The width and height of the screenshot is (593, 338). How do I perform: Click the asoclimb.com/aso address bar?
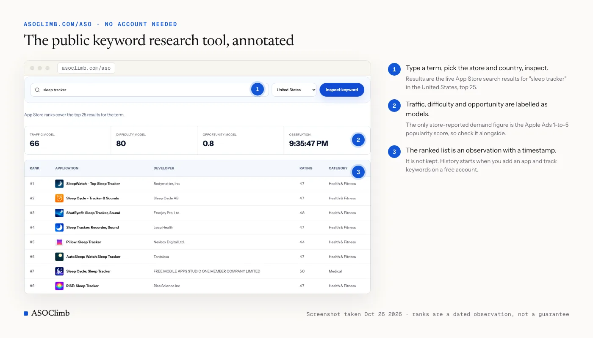(86, 68)
